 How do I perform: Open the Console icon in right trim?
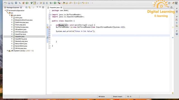point(177,34)
